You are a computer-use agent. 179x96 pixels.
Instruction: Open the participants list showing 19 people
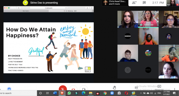click(x=134, y=3)
